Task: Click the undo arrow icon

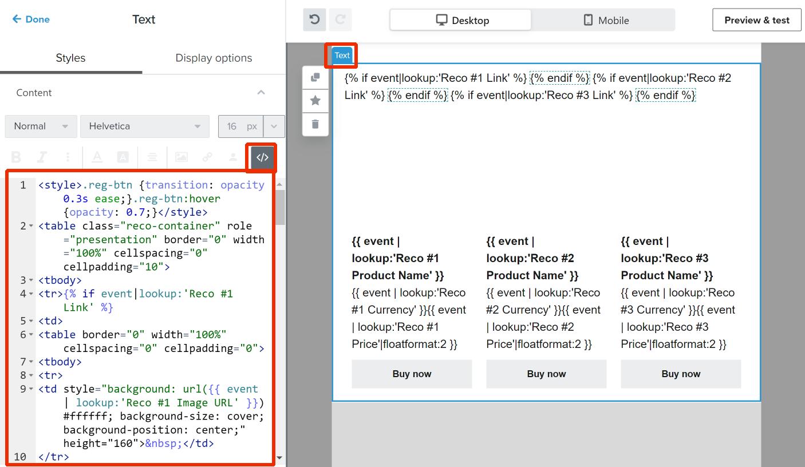Action: click(x=314, y=20)
